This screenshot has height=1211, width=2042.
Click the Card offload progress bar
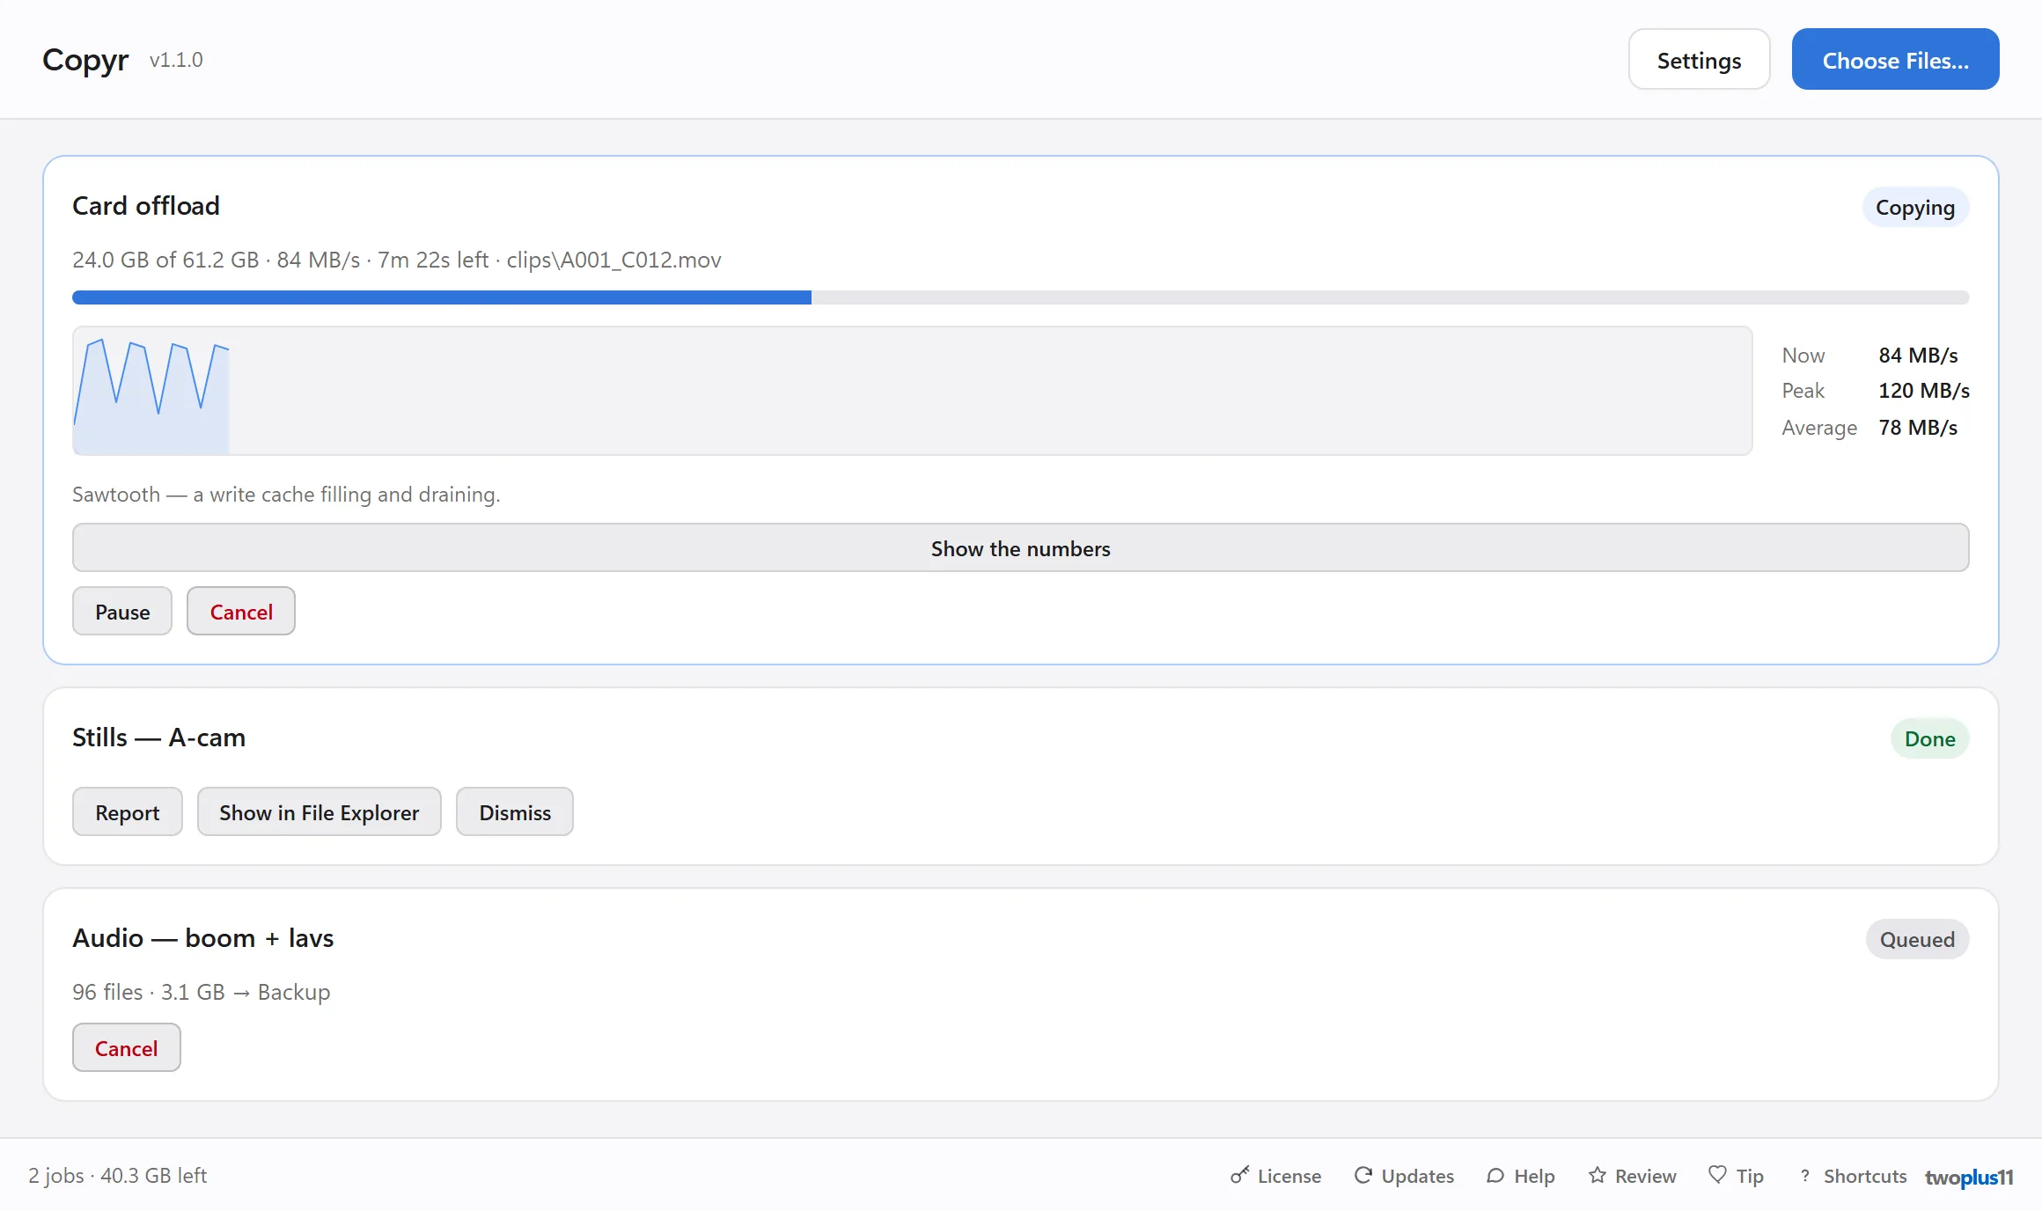tap(1021, 297)
